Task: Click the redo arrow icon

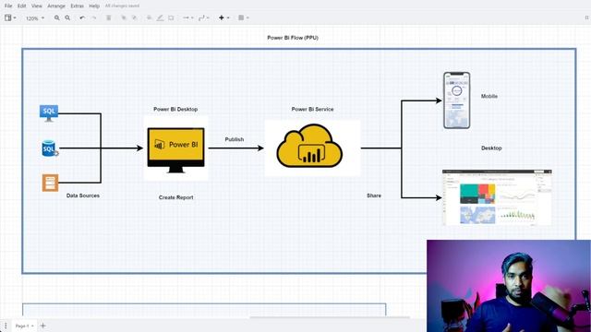Action: click(94, 18)
